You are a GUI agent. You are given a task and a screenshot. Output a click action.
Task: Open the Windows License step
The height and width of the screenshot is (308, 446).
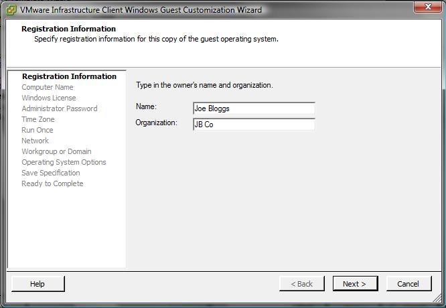(x=48, y=98)
